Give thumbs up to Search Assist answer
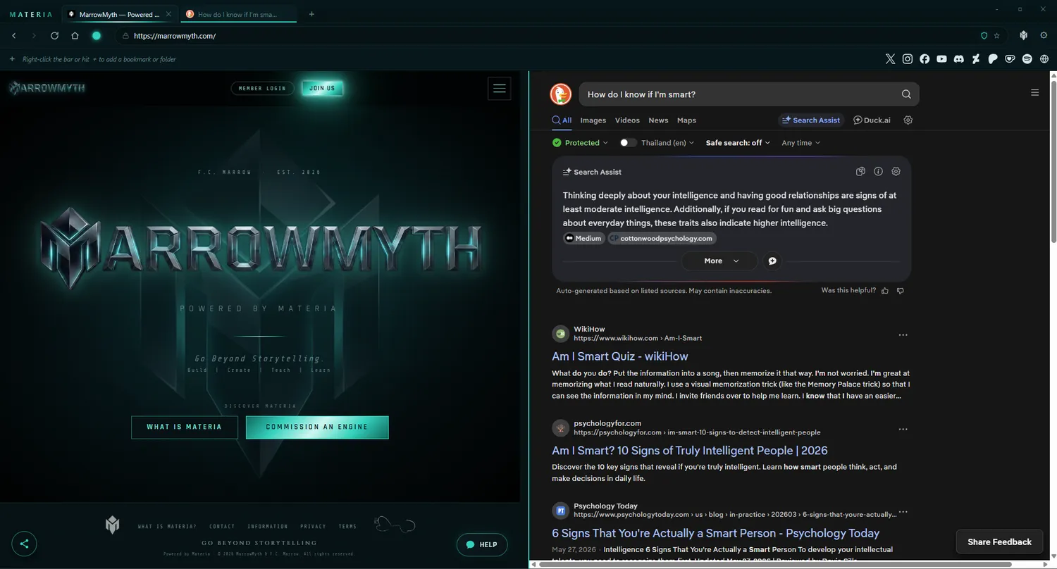 [x=885, y=290]
